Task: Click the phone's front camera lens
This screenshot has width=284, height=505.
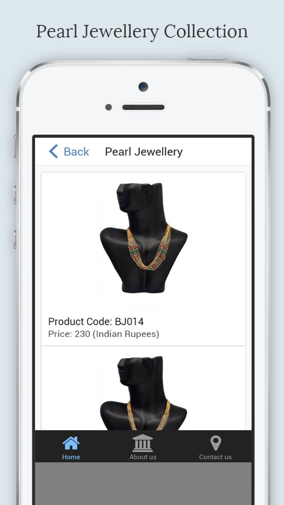Action: [x=143, y=87]
